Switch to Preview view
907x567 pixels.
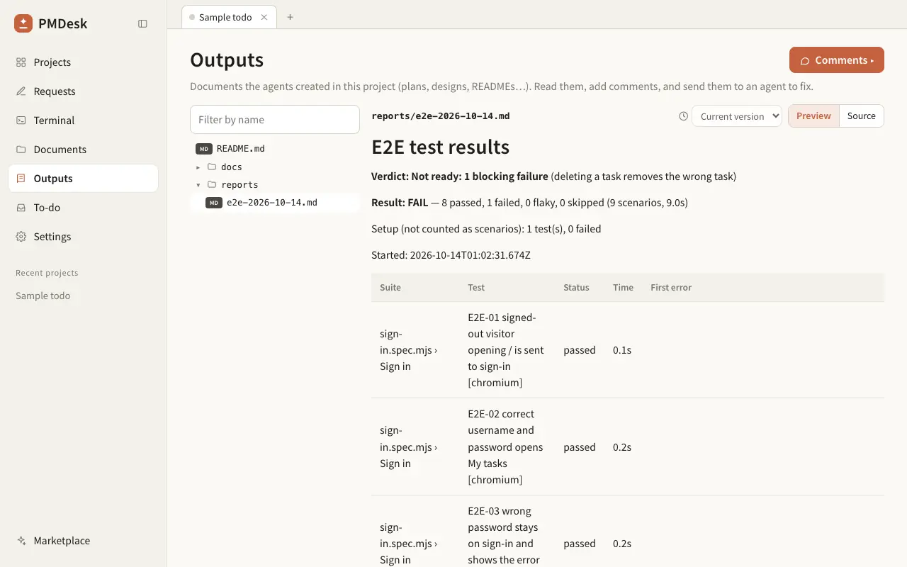[x=813, y=116]
